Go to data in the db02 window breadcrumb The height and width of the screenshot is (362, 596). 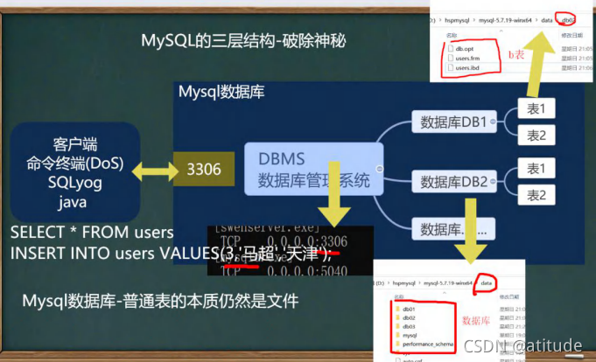tap(547, 20)
